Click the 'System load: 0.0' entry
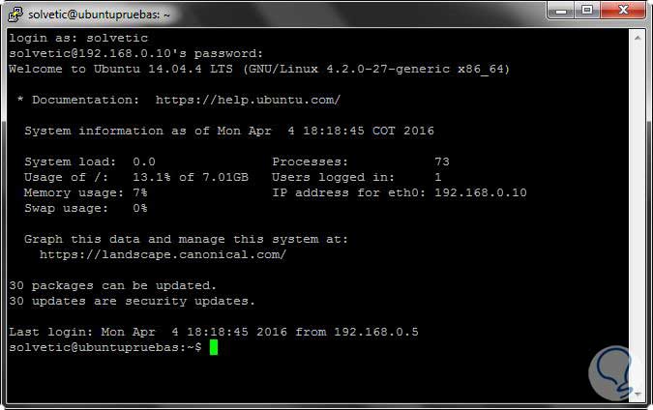The width and height of the screenshot is (653, 410). tap(90, 161)
